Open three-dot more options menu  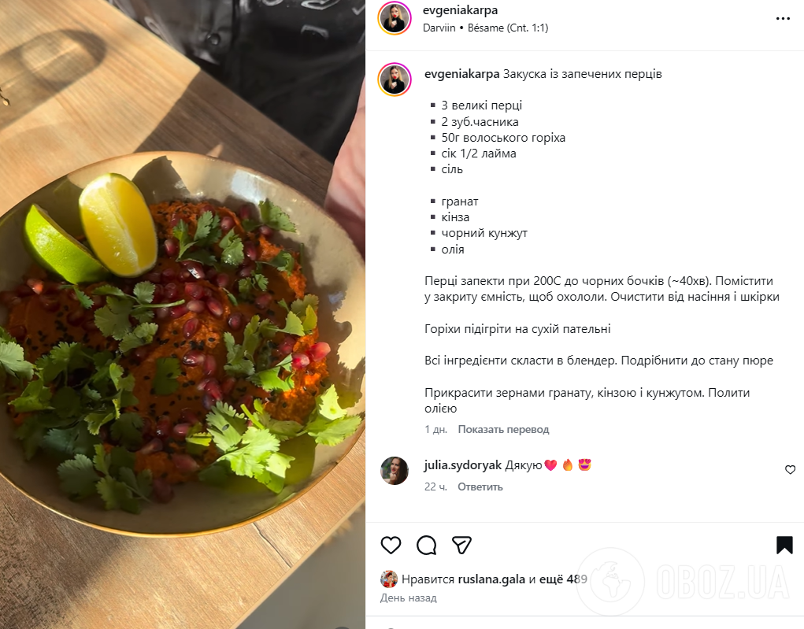[783, 18]
